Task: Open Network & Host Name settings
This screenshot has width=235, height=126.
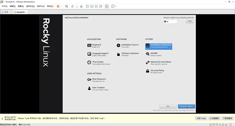Action: pos(158,63)
